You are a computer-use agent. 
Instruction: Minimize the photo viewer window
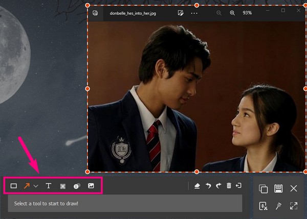pyautogui.click(x=268, y=11)
